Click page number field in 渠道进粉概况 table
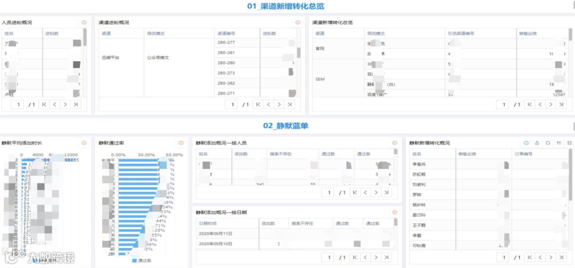The height and width of the screenshot is (268, 575). coord(231,104)
